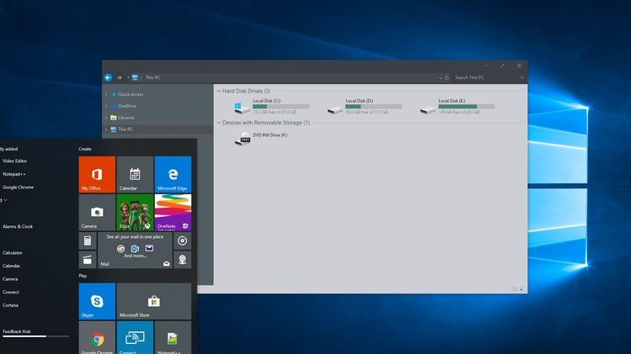
Task: Click the Local Disk (E:) usage bar
Action: pyautogui.click(x=467, y=107)
